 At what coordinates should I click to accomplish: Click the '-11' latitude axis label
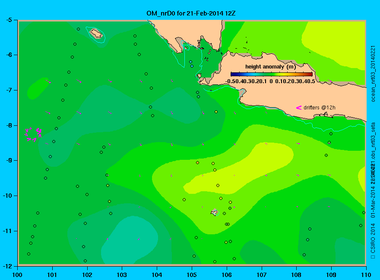(7, 231)
